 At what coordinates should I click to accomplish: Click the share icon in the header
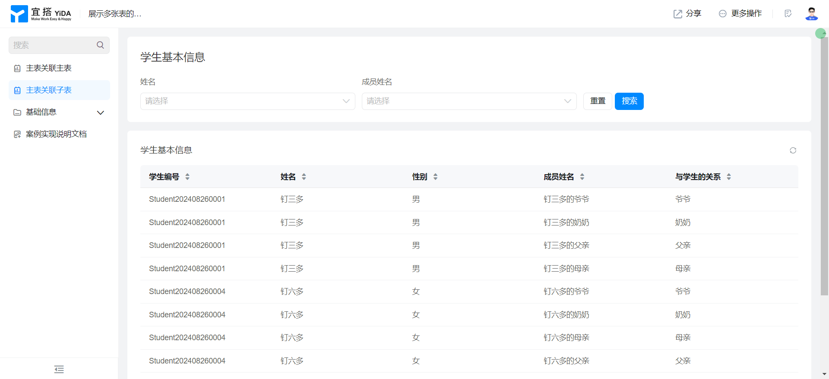coord(678,14)
